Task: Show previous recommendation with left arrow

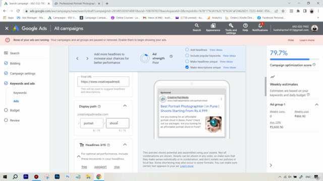Action: coord(77,58)
